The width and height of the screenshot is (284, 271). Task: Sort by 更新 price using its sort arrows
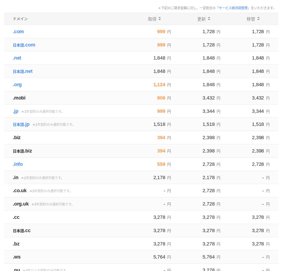(209, 19)
